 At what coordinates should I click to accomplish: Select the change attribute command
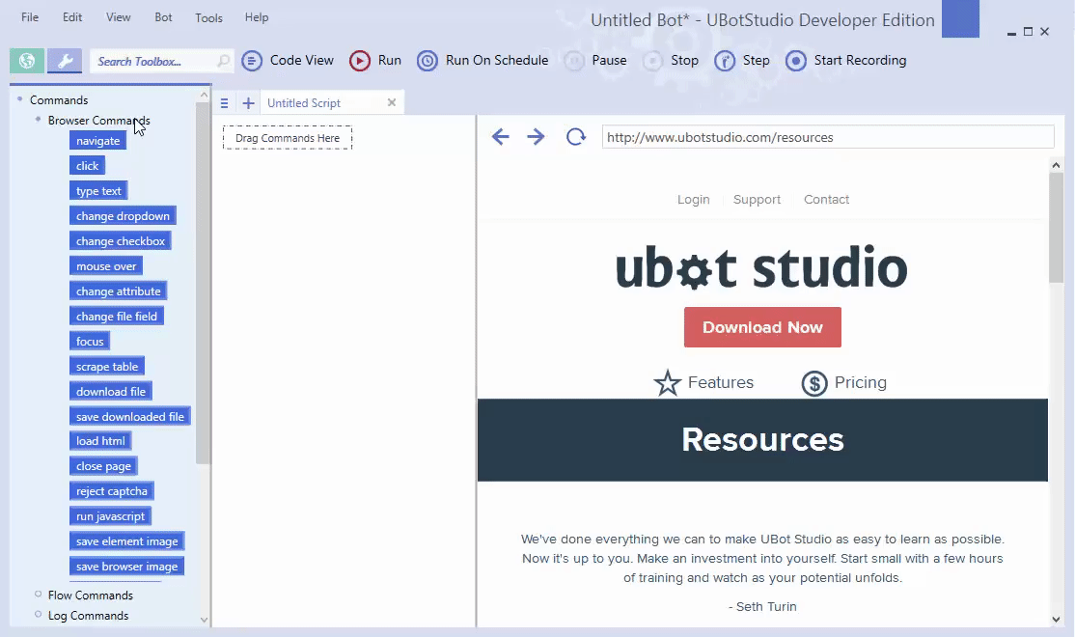click(118, 291)
